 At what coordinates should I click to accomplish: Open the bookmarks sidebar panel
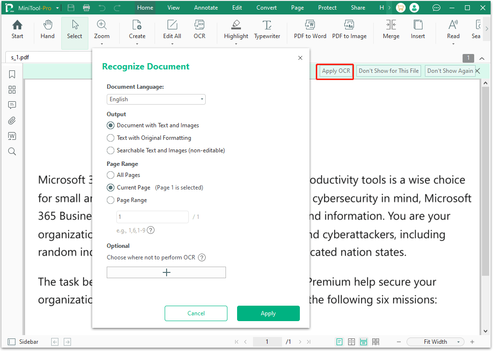pos(12,74)
